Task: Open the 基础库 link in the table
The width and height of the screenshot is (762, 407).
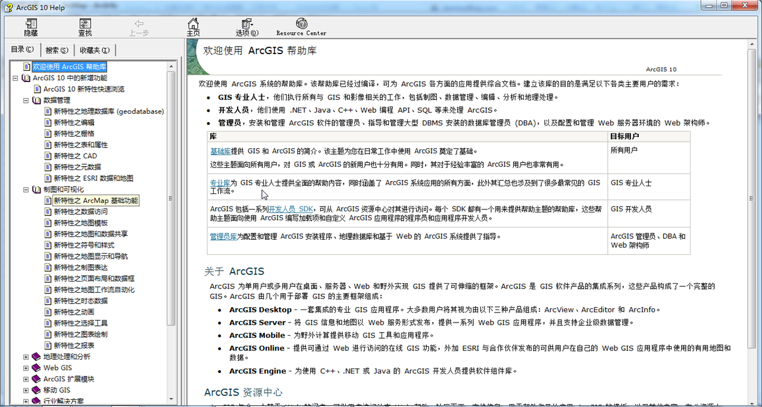Action: [220, 151]
